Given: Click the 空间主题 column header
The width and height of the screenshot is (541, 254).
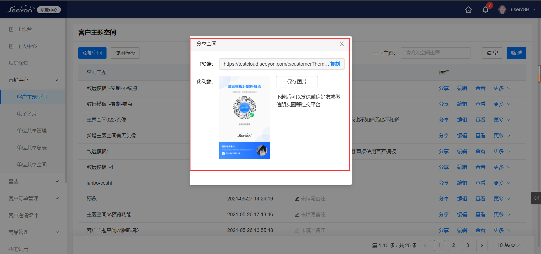Looking at the screenshot, I should click(97, 72).
